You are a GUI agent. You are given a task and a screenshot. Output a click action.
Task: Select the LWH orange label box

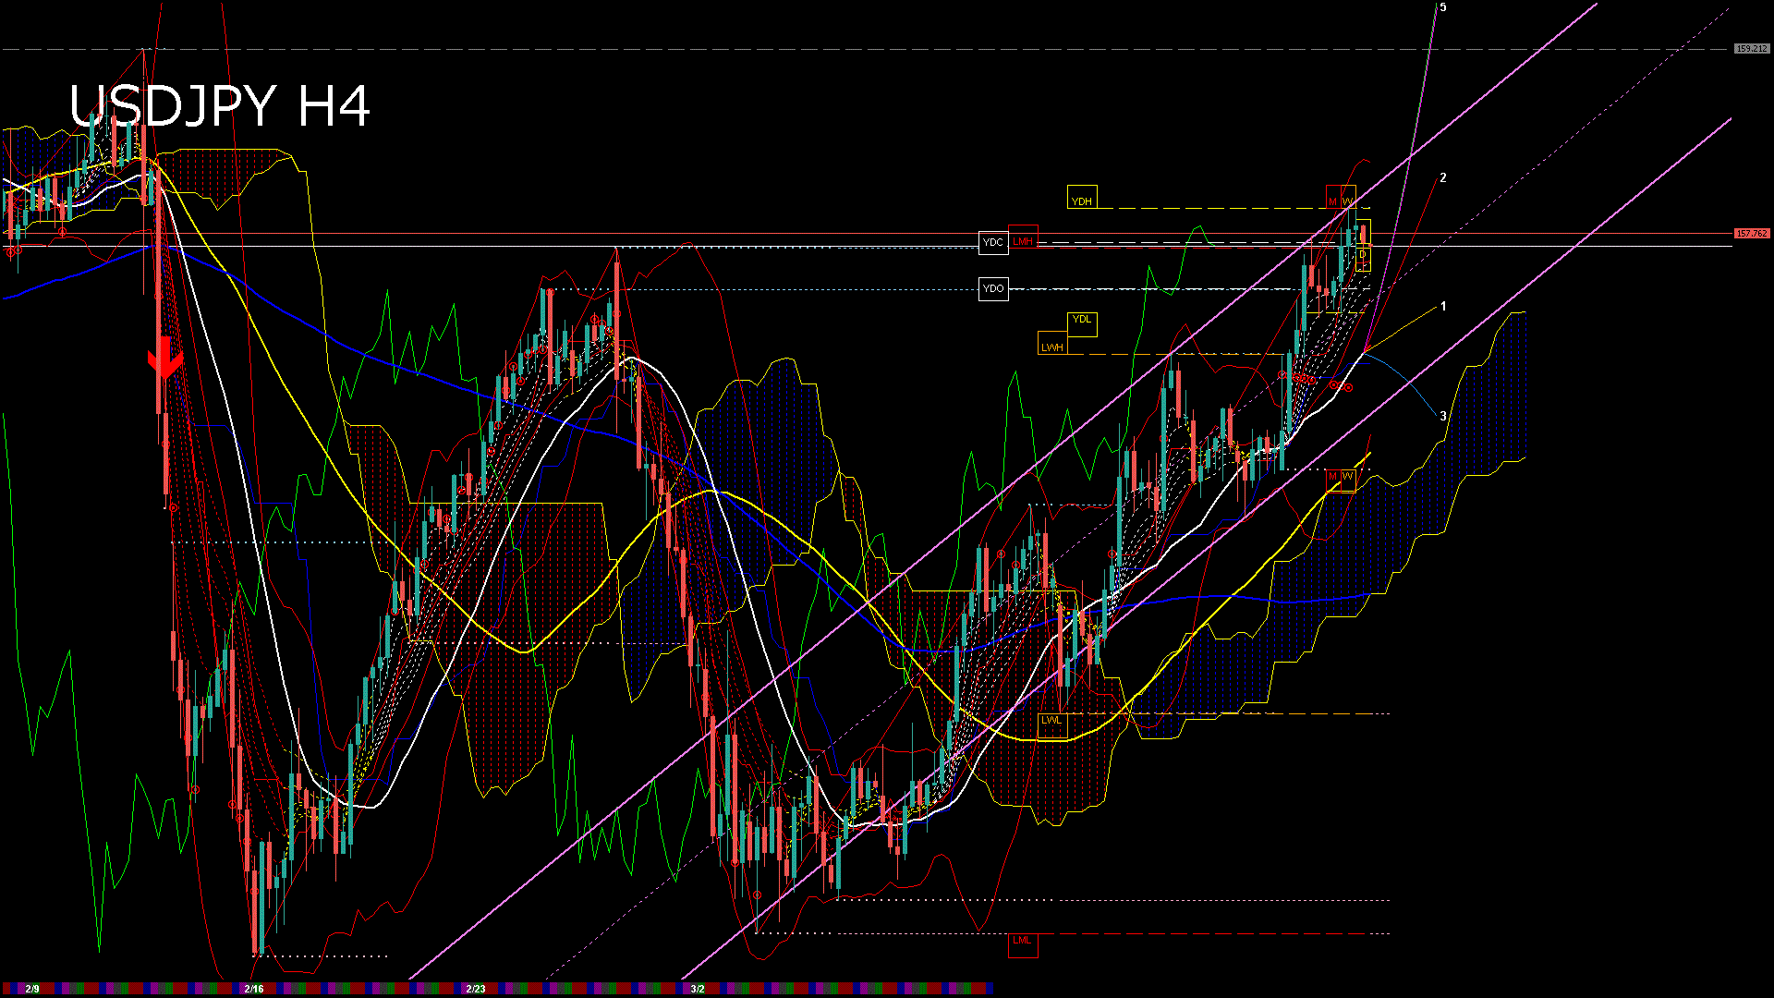[x=1052, y=347]
